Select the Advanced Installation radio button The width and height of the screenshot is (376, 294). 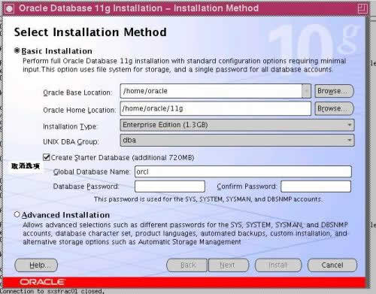point(17,214)
